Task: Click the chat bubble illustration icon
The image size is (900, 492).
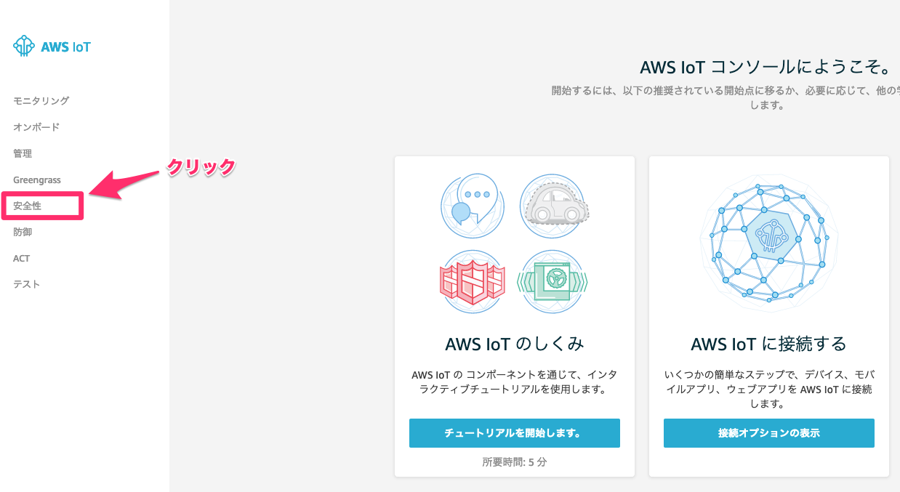Action: (x=473, y=206)
